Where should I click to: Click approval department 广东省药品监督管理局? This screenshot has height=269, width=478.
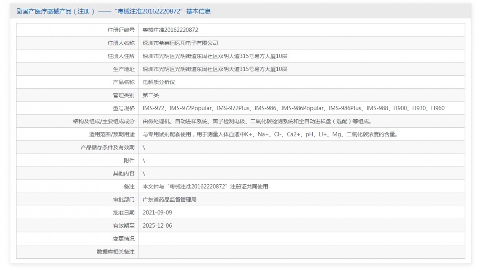pyautogui.click(x=169, y=200)
